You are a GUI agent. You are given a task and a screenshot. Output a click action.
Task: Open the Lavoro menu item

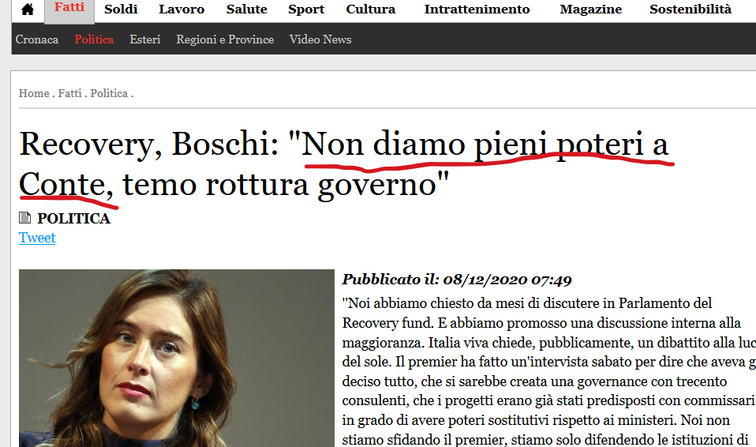182,9
